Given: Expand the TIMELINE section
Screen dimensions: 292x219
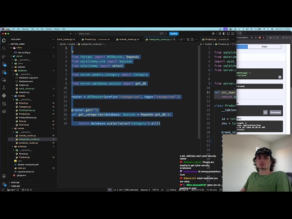Looking at the screenshot, I should [16, 186].
